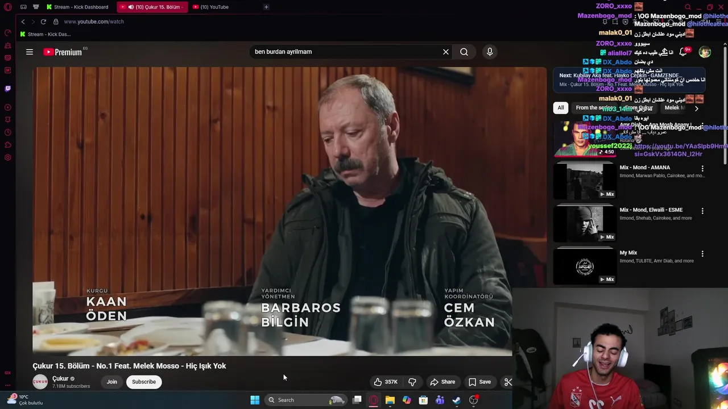Select the Çukur 15. Bölüm tab
This screenshot has width=728, height=409.
point(152,7)
